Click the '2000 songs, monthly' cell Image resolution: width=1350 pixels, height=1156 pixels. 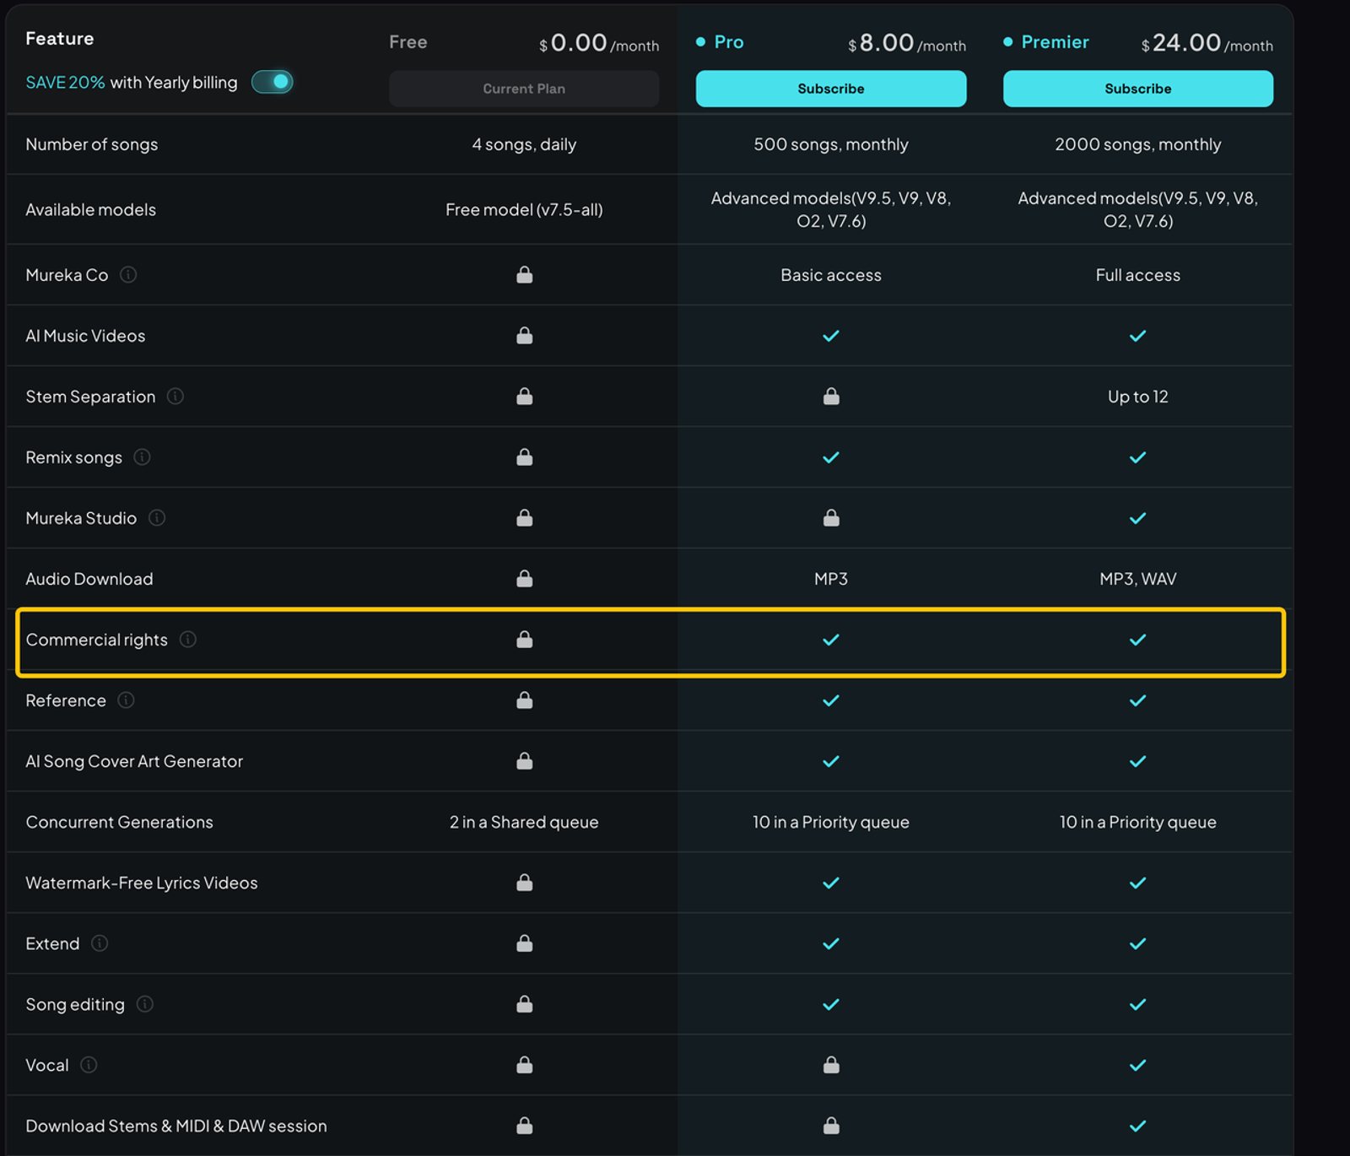click(1137, 144)
